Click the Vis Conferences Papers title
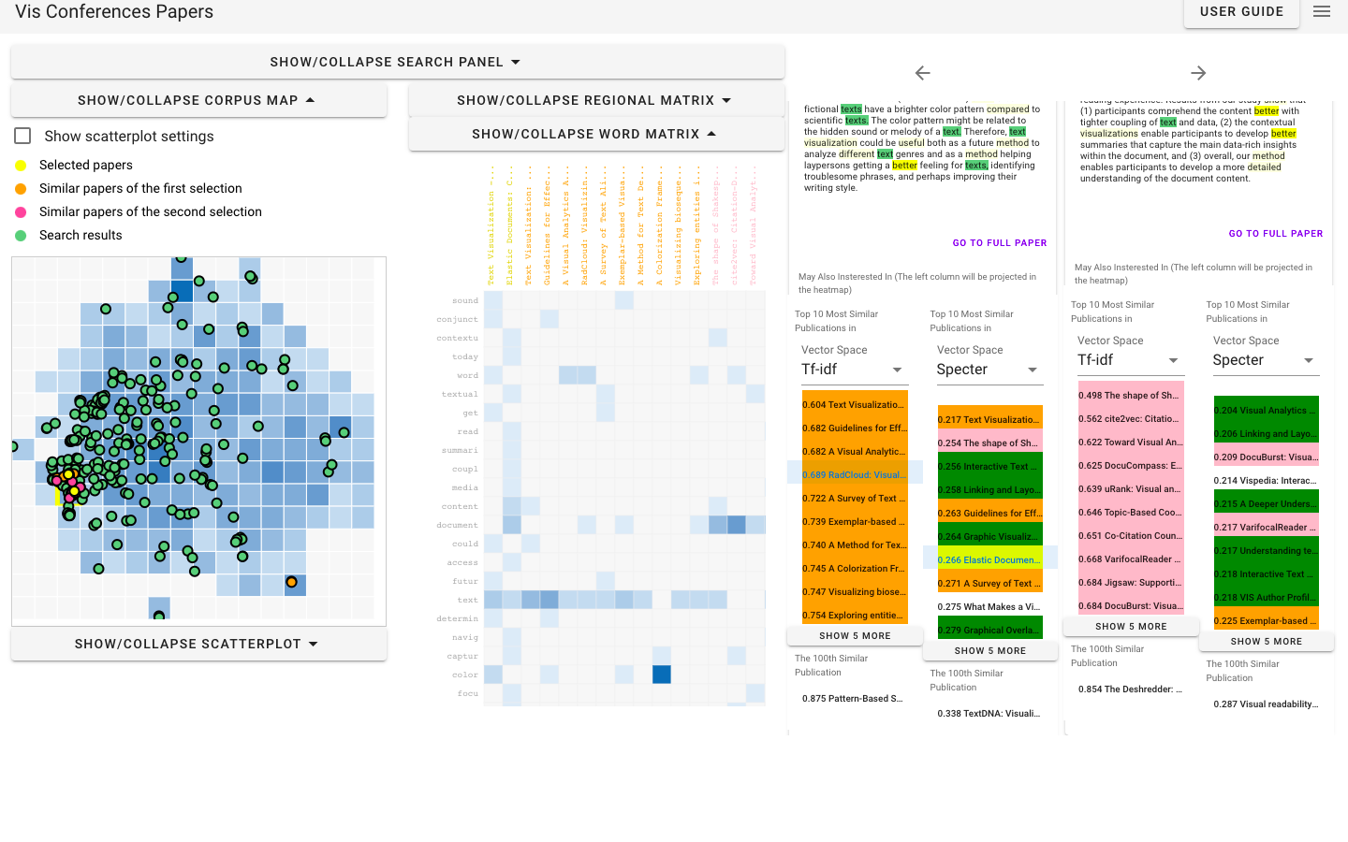Screen dimensions: 1348x842 114,12
